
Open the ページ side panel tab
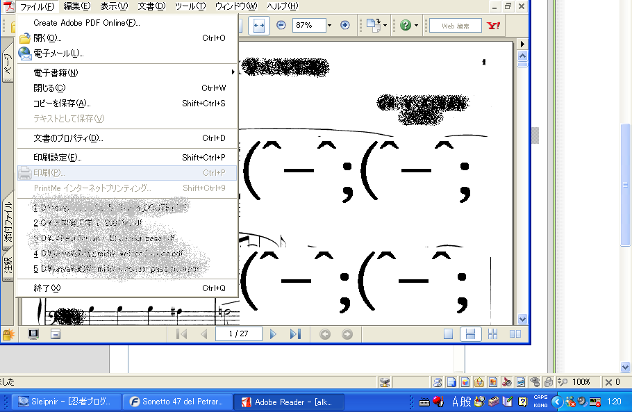point(8,63)
